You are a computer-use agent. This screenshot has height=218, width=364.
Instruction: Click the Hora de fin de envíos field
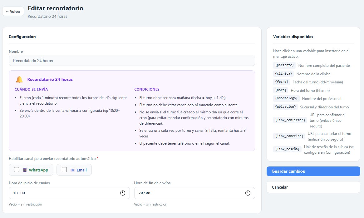pyautogui.click(x=194, y=193)
